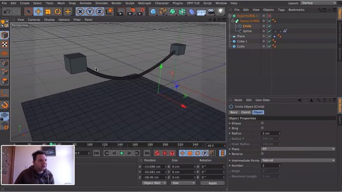
Task: Switch to the Coord. tab
Action: pos(246,113)
